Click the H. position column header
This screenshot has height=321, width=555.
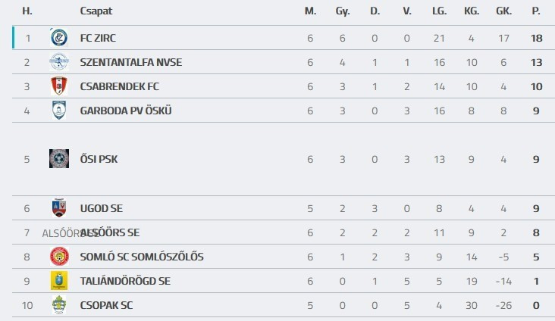pos(27,11)
